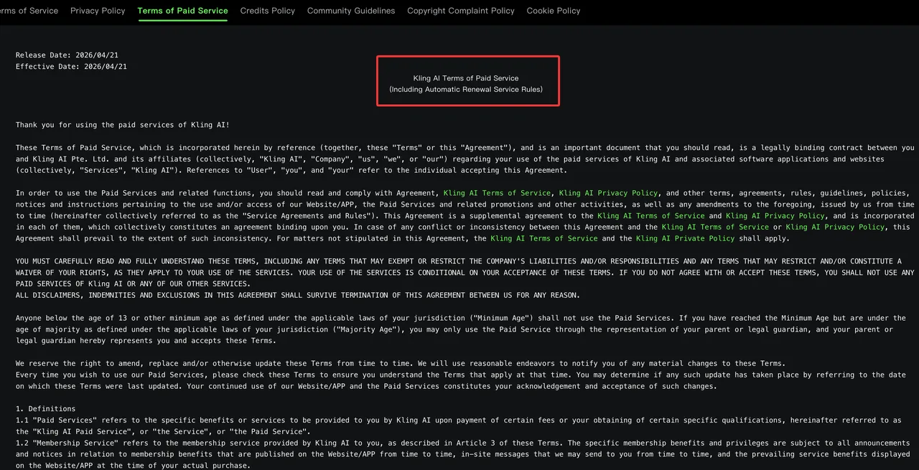This screenshot has width=919, height=470.
Task: Open Privacy Policy link before "and other terms, agreements"
Action: pos(608,193)
